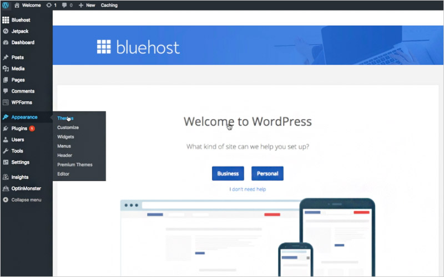Choose Customize in the Appearance submenu
444x277 pixels.
68,127
